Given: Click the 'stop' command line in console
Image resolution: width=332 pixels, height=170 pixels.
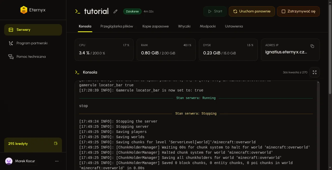Looking at the screenshot, I should (x=84, y=106).
